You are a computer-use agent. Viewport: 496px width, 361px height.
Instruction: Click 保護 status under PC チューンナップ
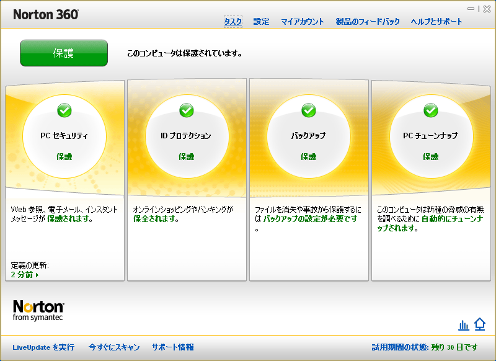pyautogui.click(x=430, y=156)
